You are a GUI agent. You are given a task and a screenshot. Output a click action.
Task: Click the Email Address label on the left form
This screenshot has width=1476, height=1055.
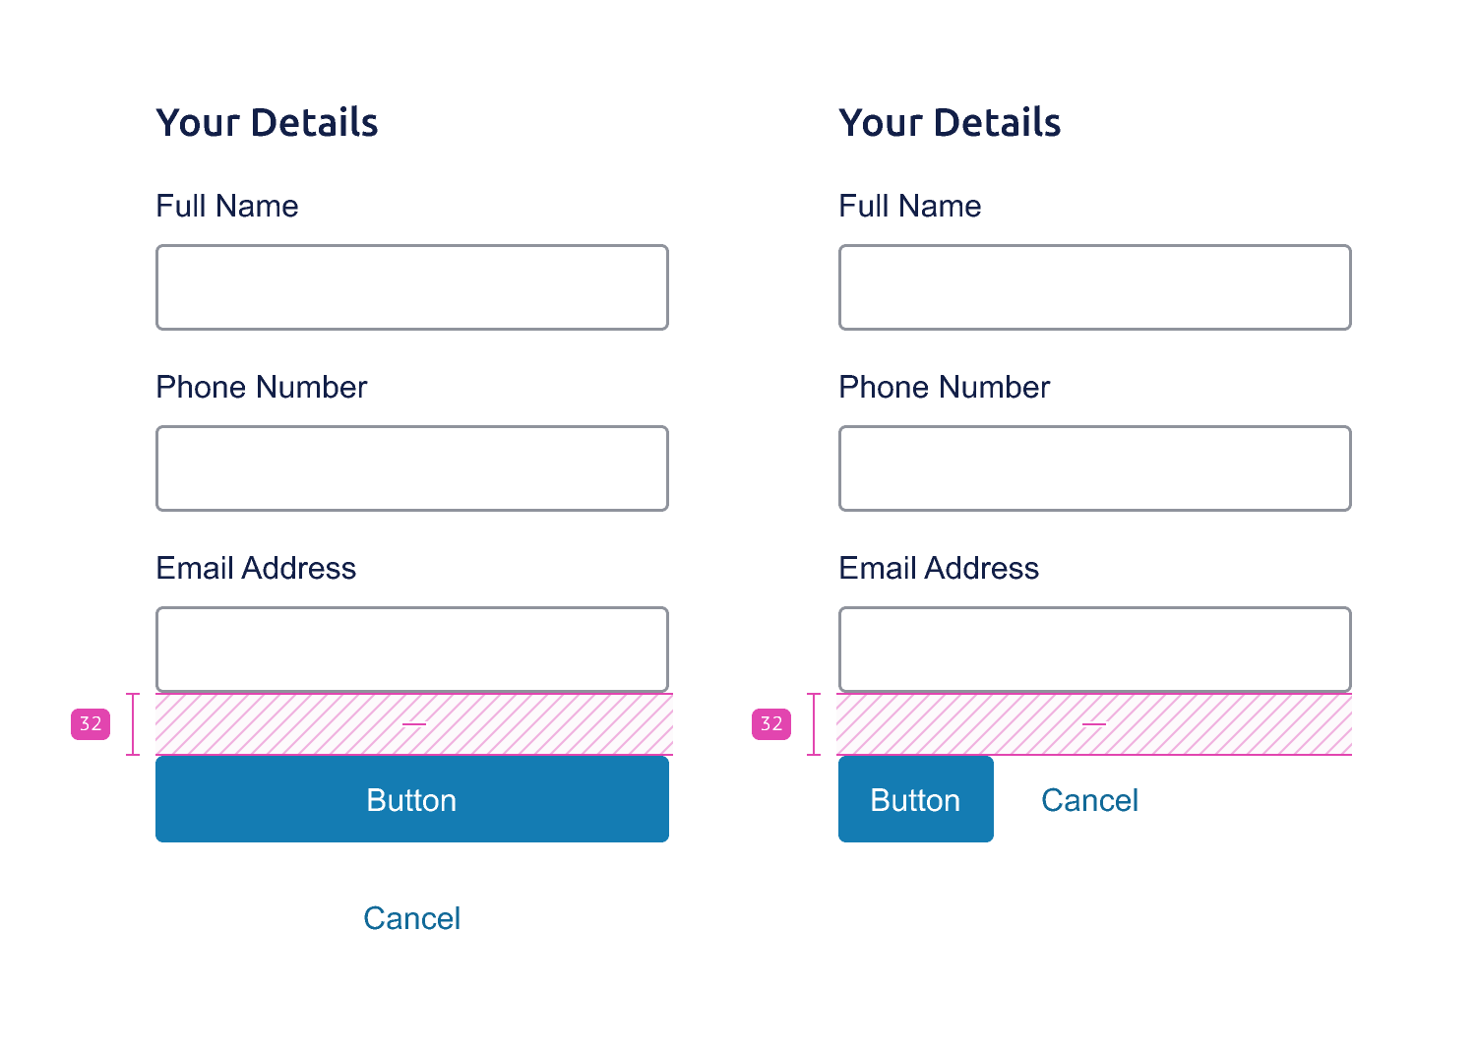[x=255, y=568]
